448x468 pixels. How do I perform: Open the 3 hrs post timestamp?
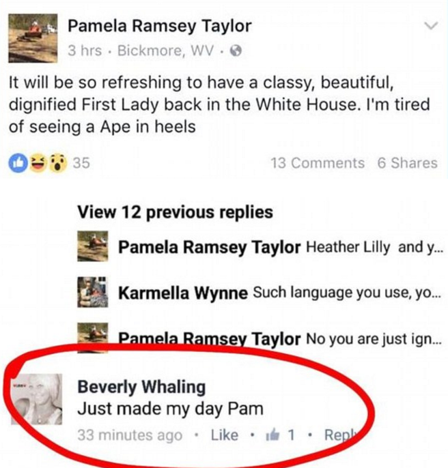85,50
